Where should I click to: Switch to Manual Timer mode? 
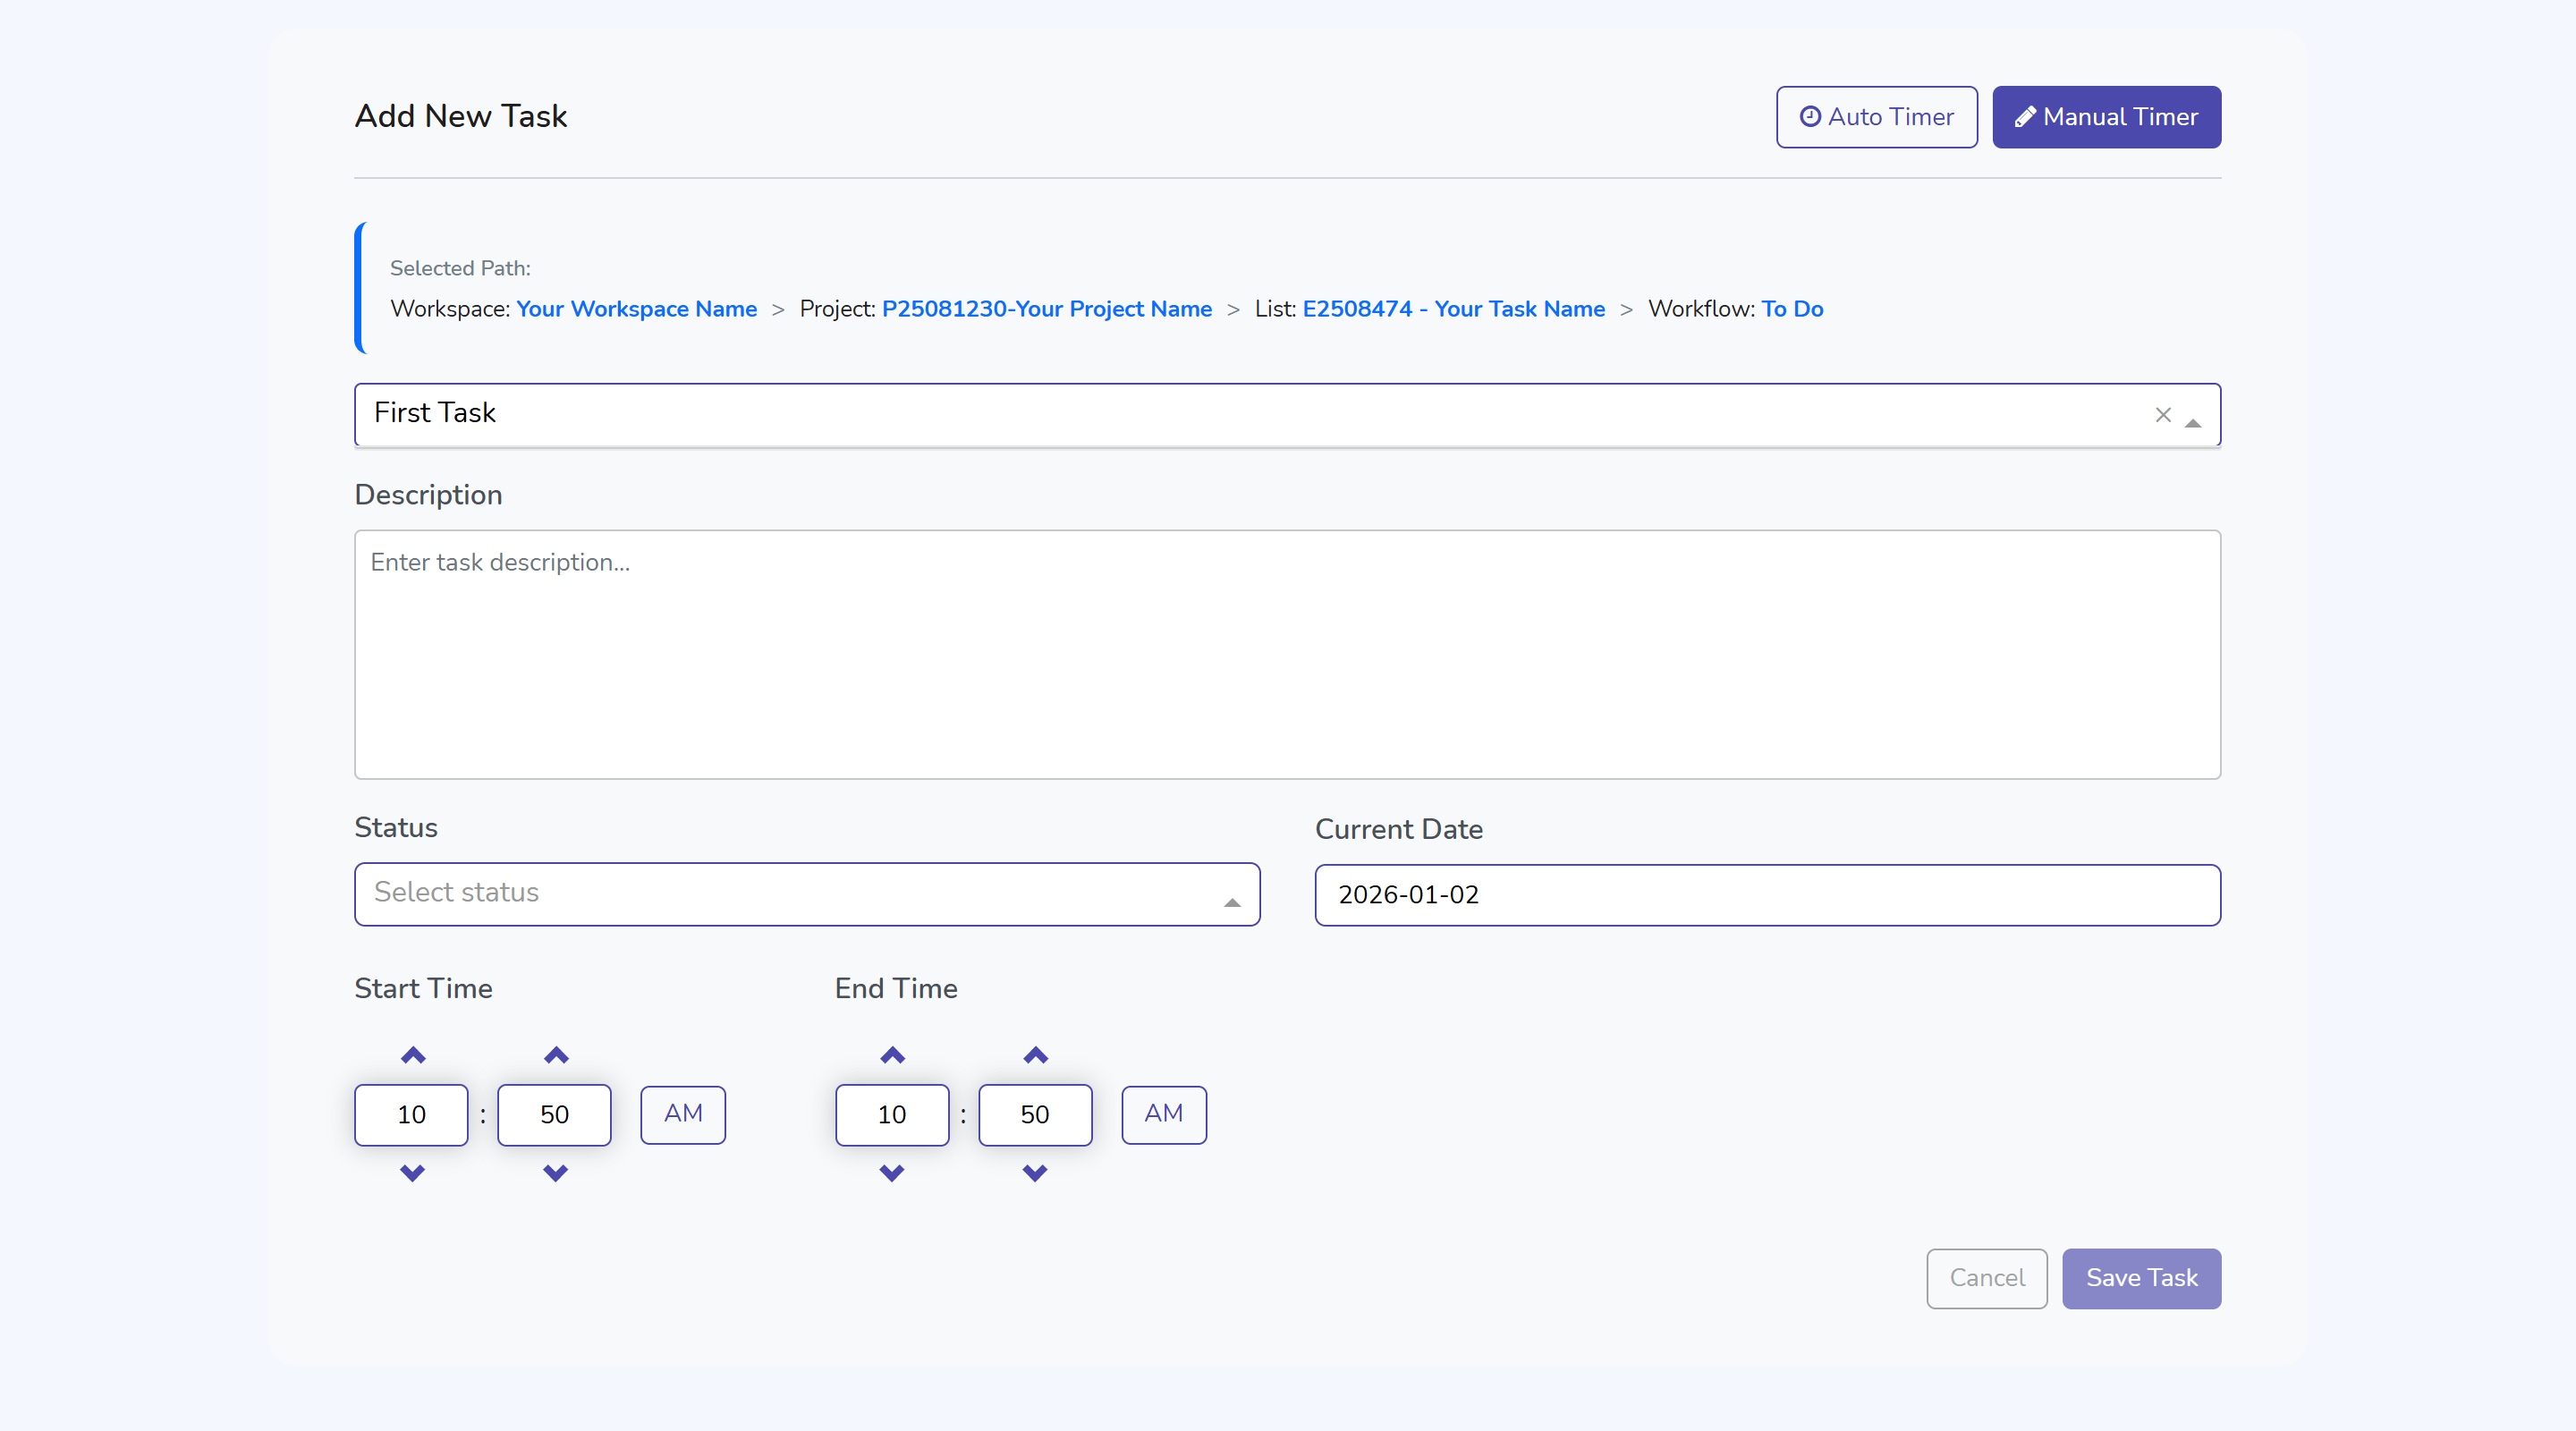[x=2106, y=117]
